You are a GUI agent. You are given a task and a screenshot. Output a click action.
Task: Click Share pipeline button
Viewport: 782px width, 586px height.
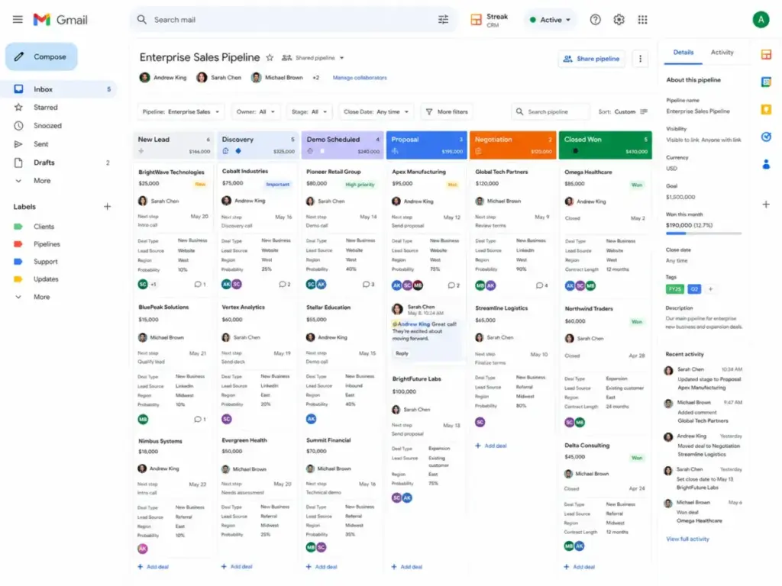(x=592, y=59)
